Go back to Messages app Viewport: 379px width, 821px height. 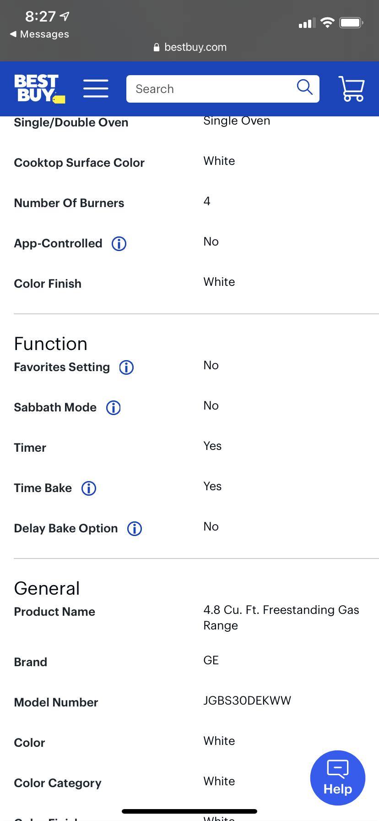click(x=39, y=34)
